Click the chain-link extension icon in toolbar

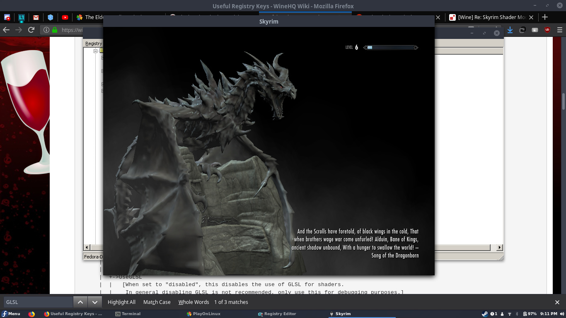pyautogui.click(x=522, y=30)
